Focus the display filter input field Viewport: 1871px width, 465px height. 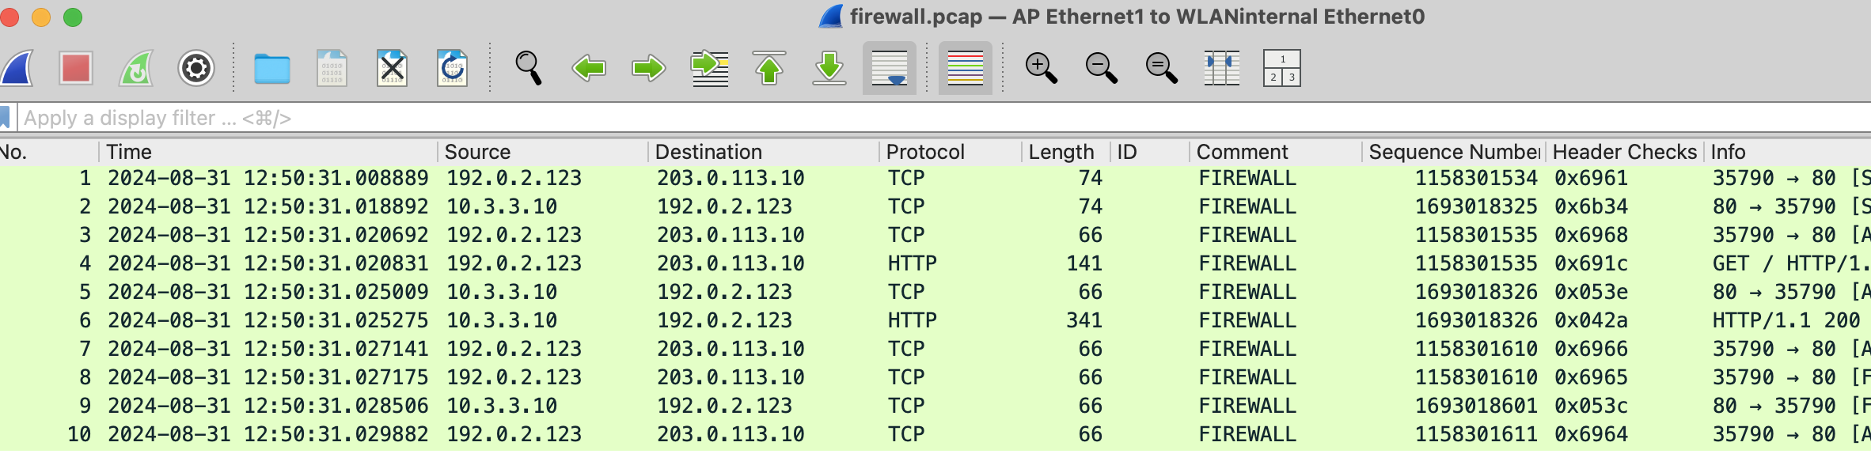(791, 118)
